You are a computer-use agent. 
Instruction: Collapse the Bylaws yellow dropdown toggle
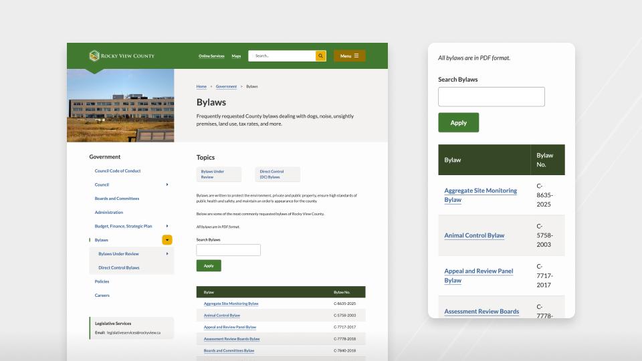coord(167,240)
